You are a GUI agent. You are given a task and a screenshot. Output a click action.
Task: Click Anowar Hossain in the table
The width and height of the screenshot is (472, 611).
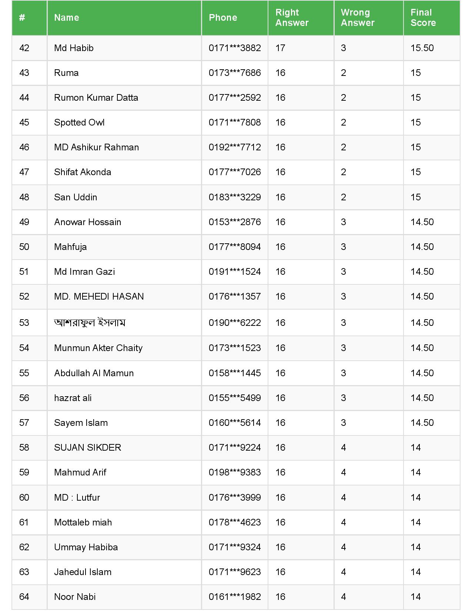87,222
